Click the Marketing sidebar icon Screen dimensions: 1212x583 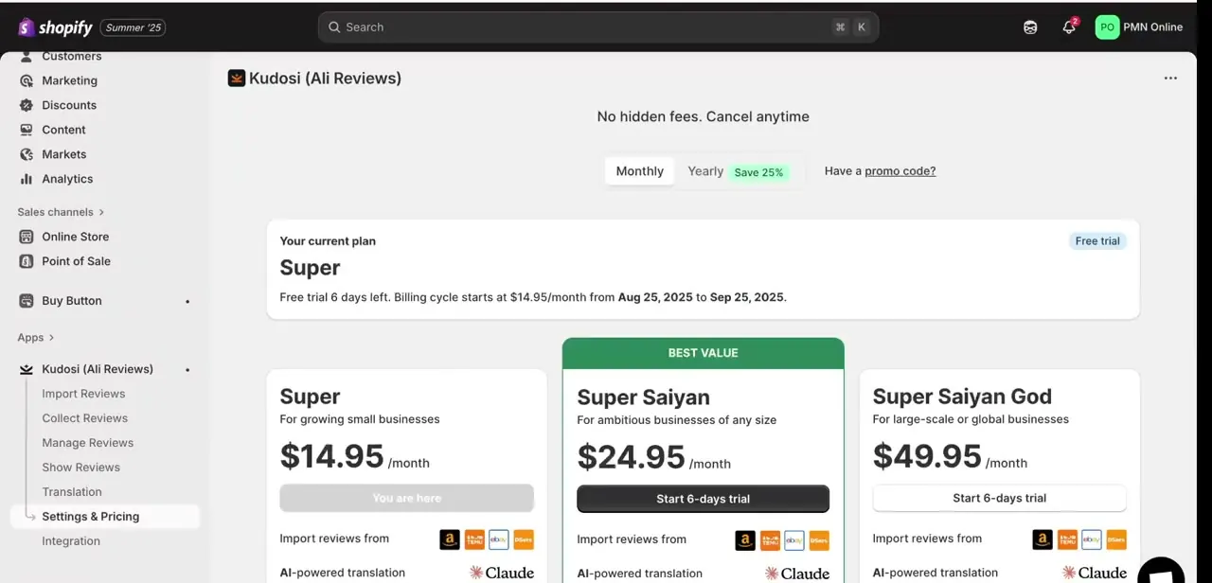point(27,80)
